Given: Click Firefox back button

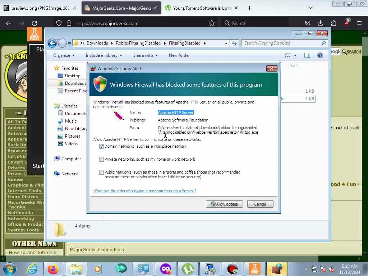Looking at the screenshot, I should coord(9,23).
